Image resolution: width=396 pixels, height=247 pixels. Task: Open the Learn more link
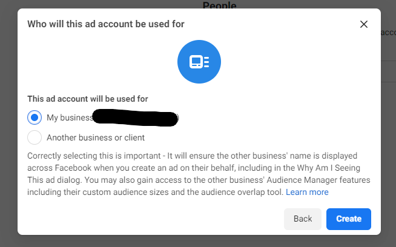point(307,192)
